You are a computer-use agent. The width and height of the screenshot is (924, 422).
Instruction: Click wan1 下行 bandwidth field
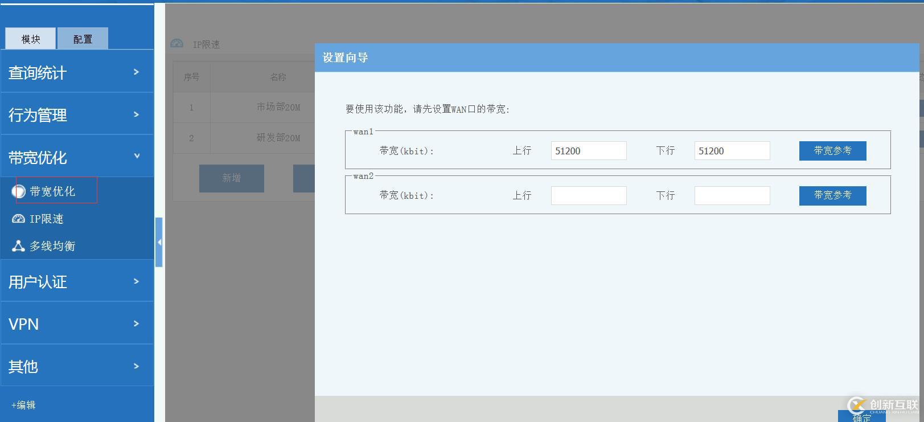click(732, 151)
